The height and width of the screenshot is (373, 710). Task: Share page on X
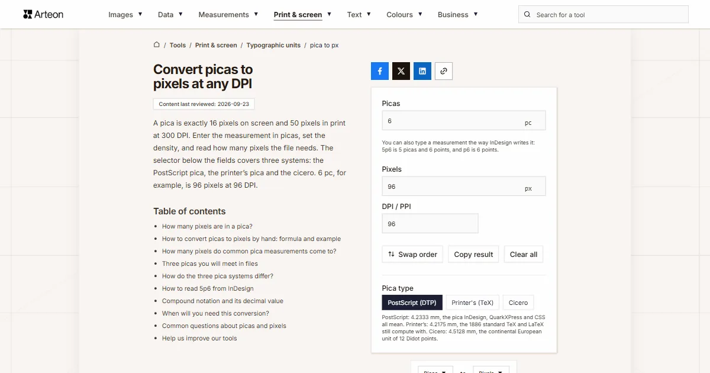click(401, 71)
